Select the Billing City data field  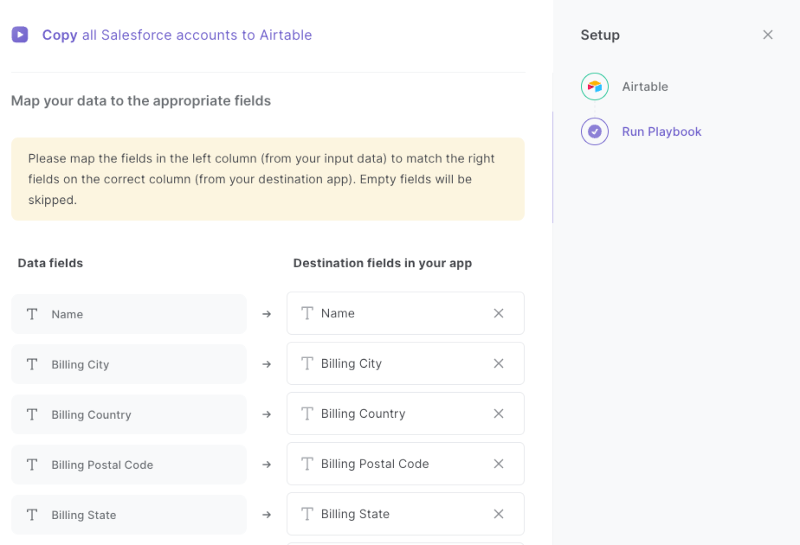point(129,364)
